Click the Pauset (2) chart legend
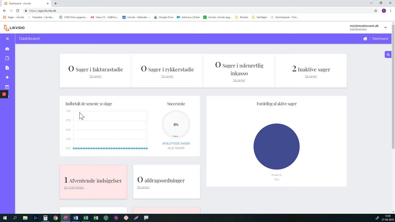This screenshot has height=222, width=395. (276, 175)
